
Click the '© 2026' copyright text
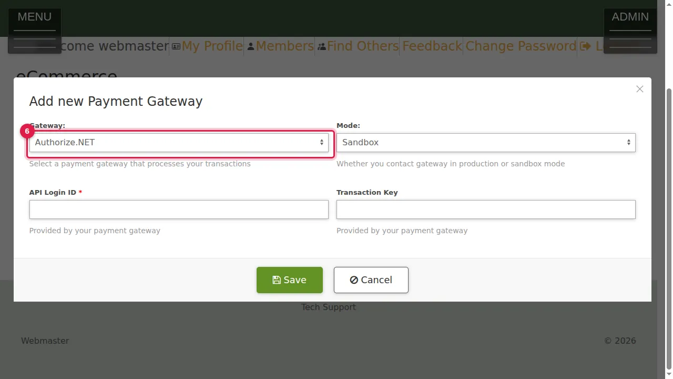click(620, 341)
